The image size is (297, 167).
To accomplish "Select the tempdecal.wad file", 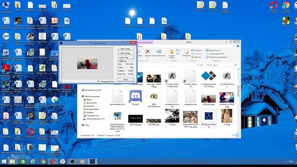I will 190,98.
